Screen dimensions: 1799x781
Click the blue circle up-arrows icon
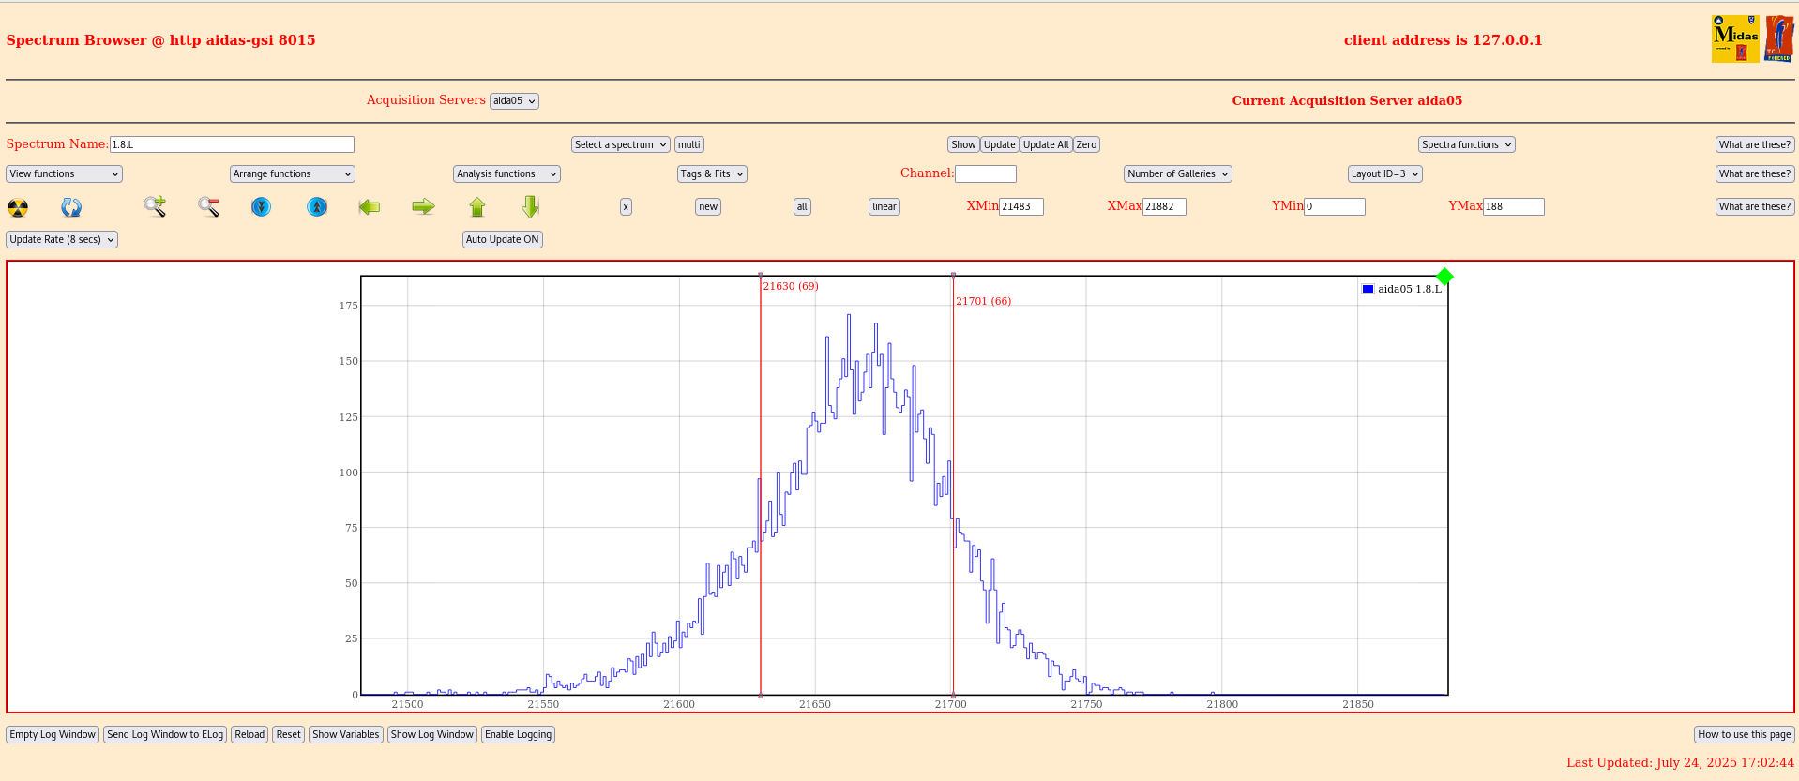[x=317, y=206]
